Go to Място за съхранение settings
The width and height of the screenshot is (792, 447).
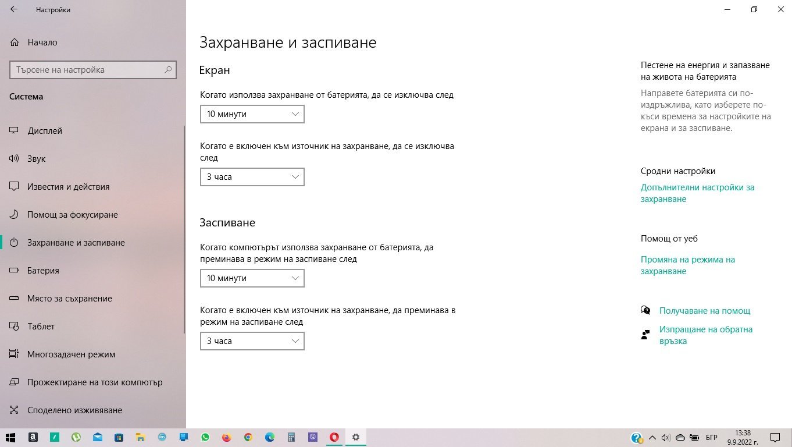[69, 299]
